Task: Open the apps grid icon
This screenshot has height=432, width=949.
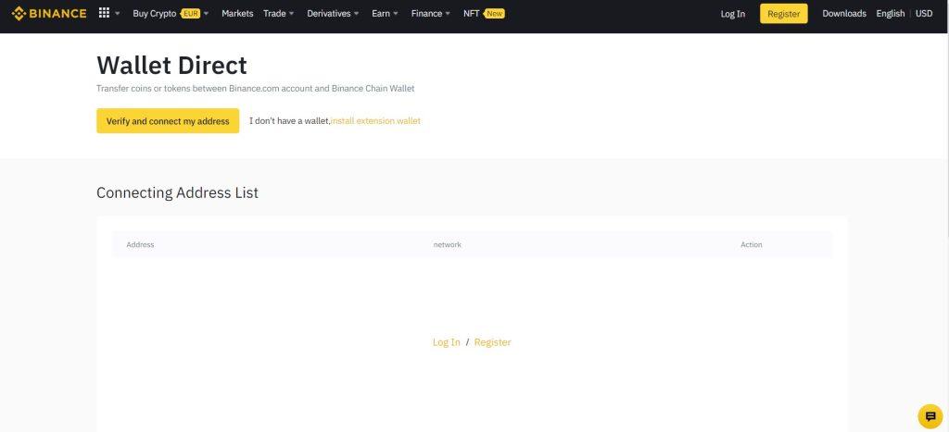Action: (104, 13)
